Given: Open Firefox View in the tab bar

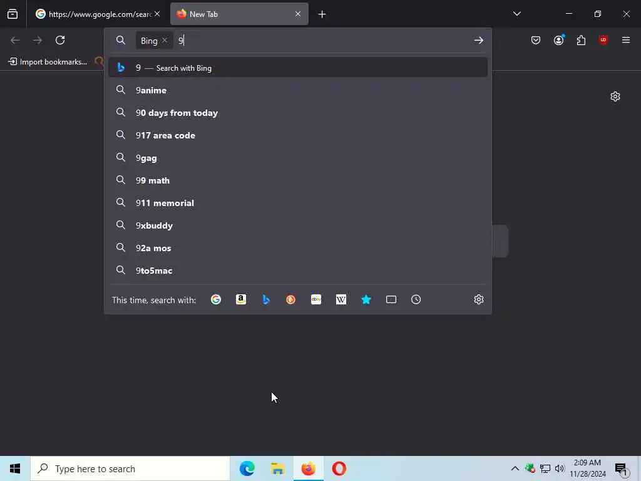Looking at the screenshot, I should [13, 14].
